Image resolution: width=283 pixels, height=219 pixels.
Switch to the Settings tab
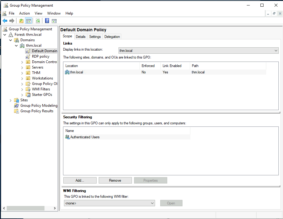[x=95, y=37]
